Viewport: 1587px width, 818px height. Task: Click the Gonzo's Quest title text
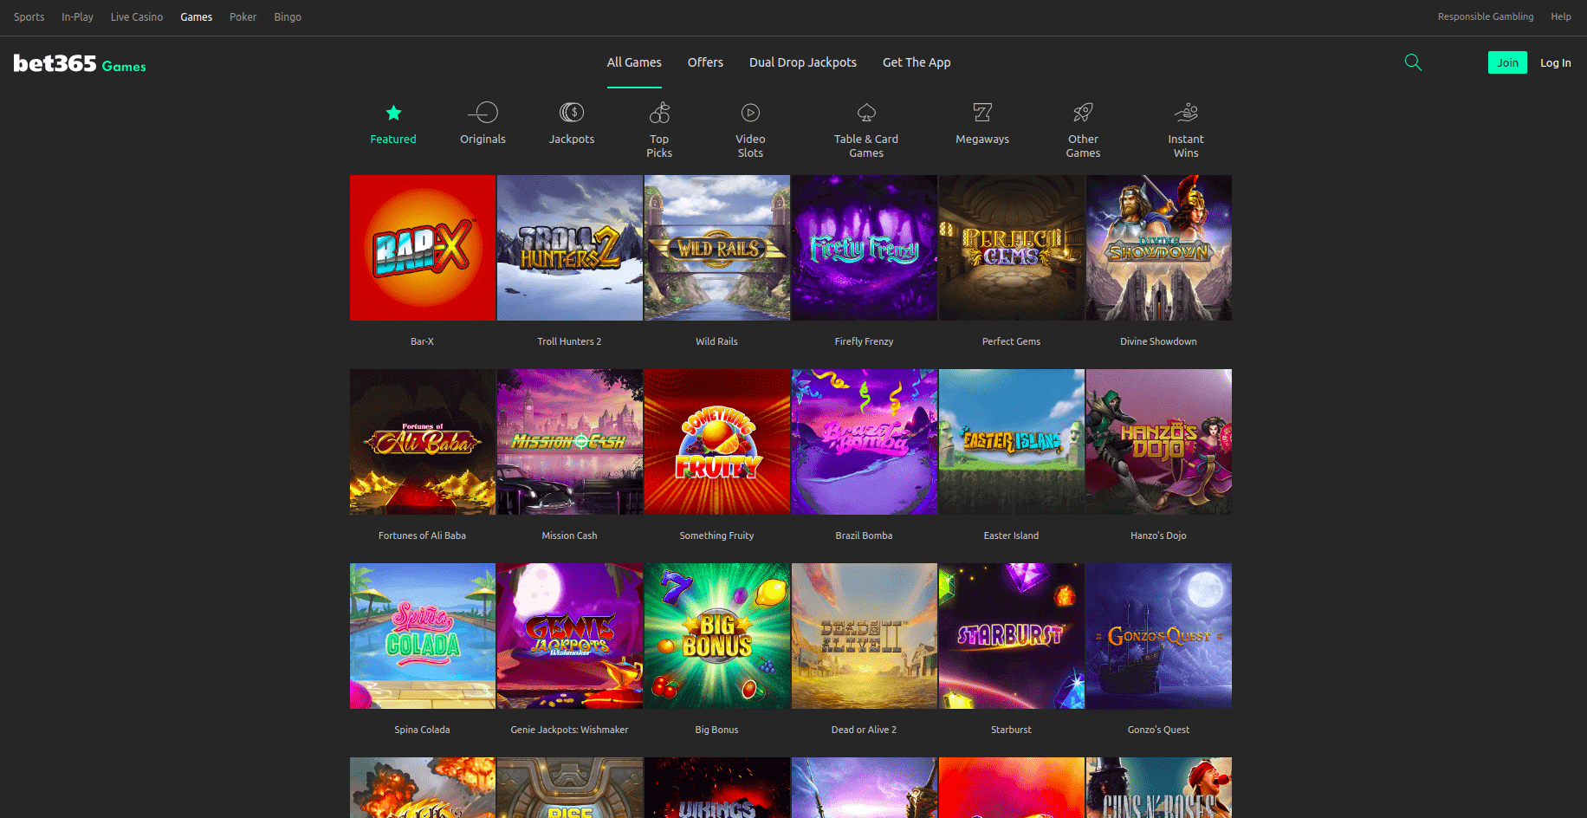(1158, 730)
